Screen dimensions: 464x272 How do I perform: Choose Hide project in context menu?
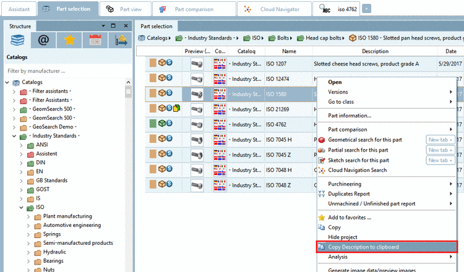pos(343,237)
